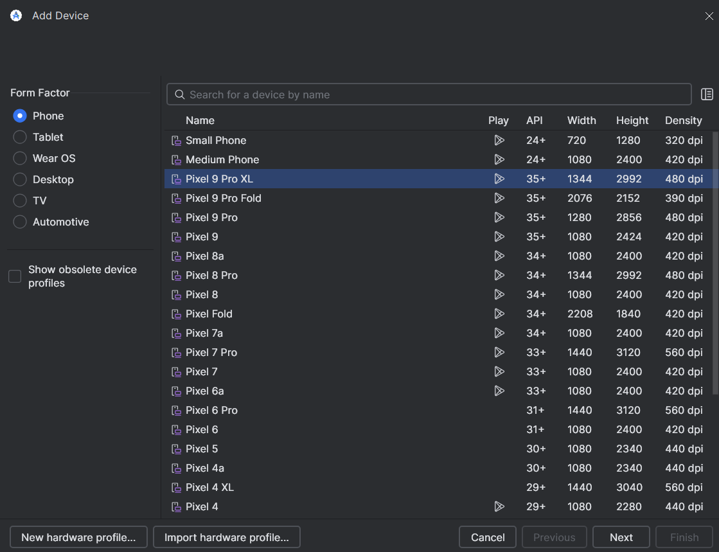Click the Play Store icon for Pixel Fold
This screenshot has width=719, height=552.
[x=499, y=314]
